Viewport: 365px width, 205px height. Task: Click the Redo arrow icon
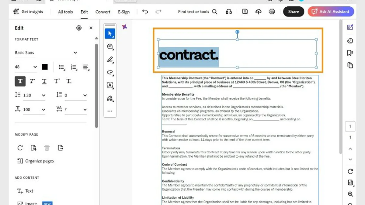pos(158,12)
